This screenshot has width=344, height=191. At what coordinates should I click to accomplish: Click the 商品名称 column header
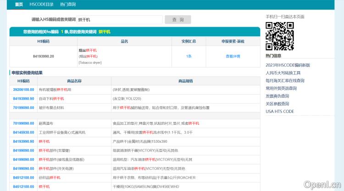(x=74, y=81)
